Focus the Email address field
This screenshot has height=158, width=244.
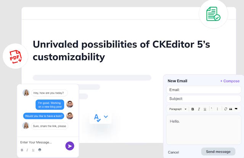[x=204, y=90]
